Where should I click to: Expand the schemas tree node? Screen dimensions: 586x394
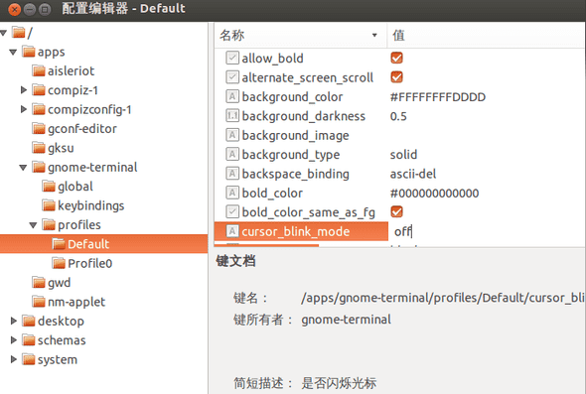[14, 340]
